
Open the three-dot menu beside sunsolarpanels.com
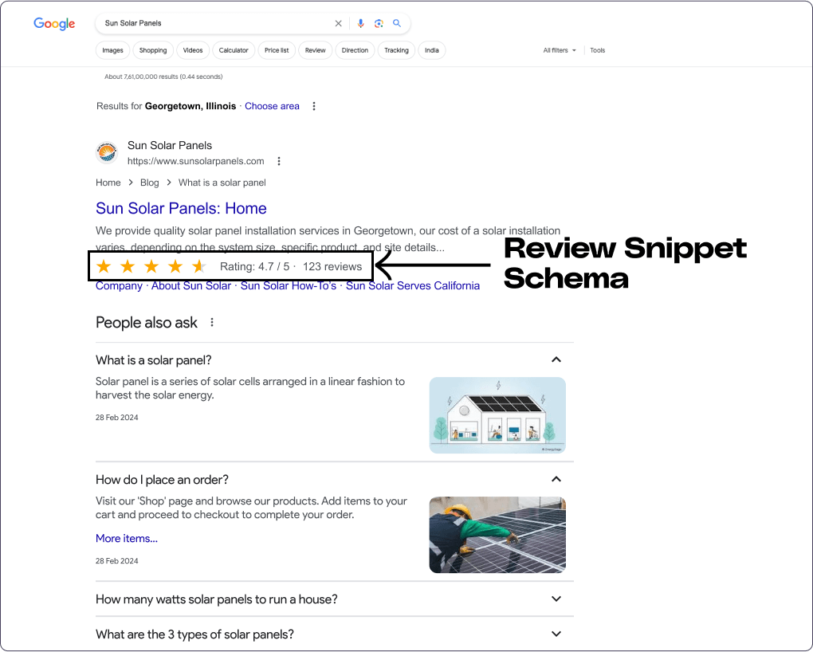(278, 160)
